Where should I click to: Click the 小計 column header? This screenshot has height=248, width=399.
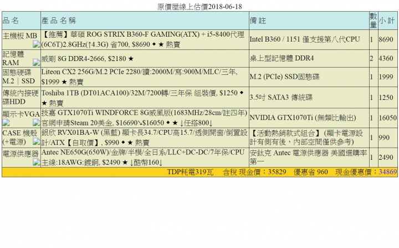(387, 21)
